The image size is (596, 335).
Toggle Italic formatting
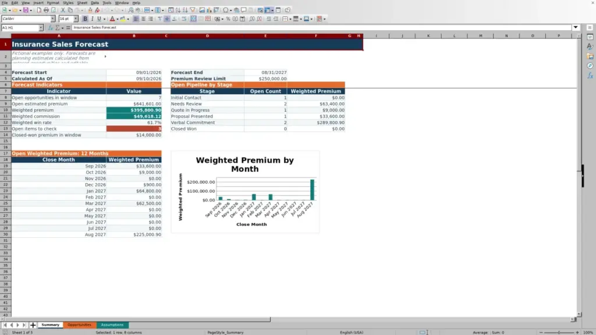pyautogui.click(x=92, y=19)
